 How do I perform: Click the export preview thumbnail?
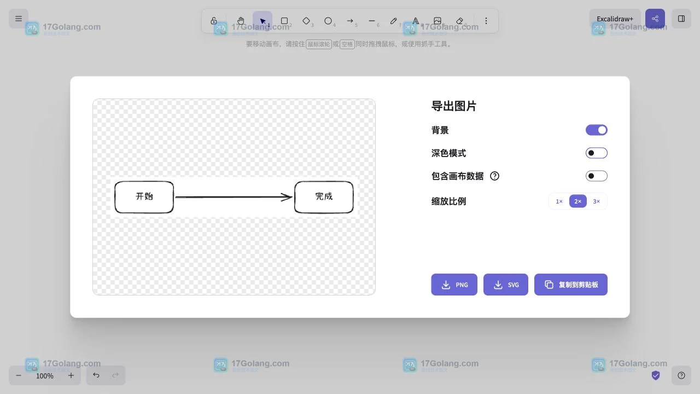[234, 197]
